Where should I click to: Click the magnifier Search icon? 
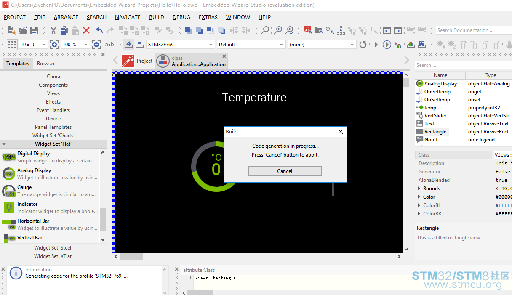pyautogui.click(x=265, y=30)
